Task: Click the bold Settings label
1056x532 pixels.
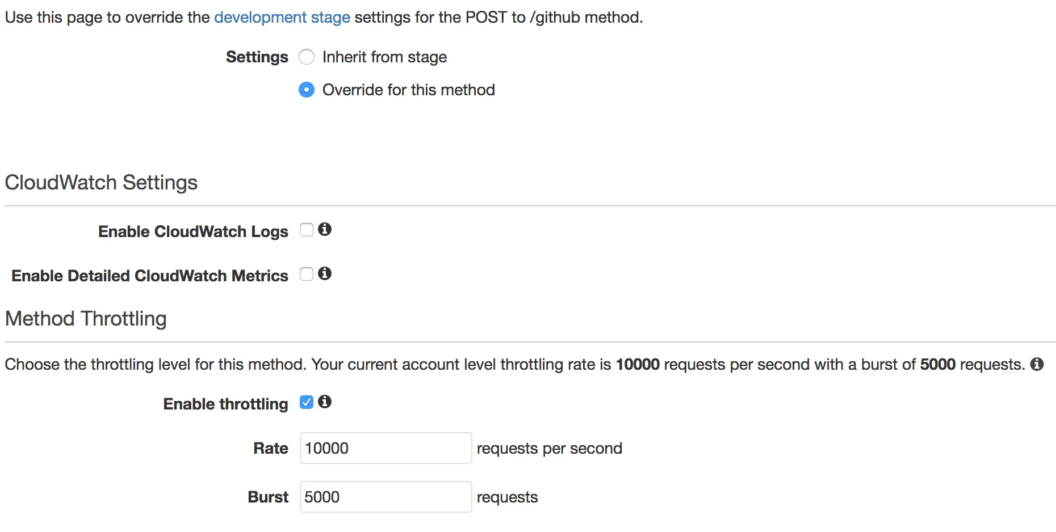Action: click(x=257, y=57)
